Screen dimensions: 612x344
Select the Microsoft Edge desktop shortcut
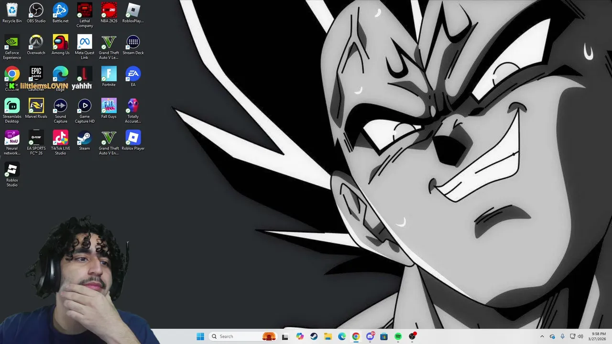[60, 79]
